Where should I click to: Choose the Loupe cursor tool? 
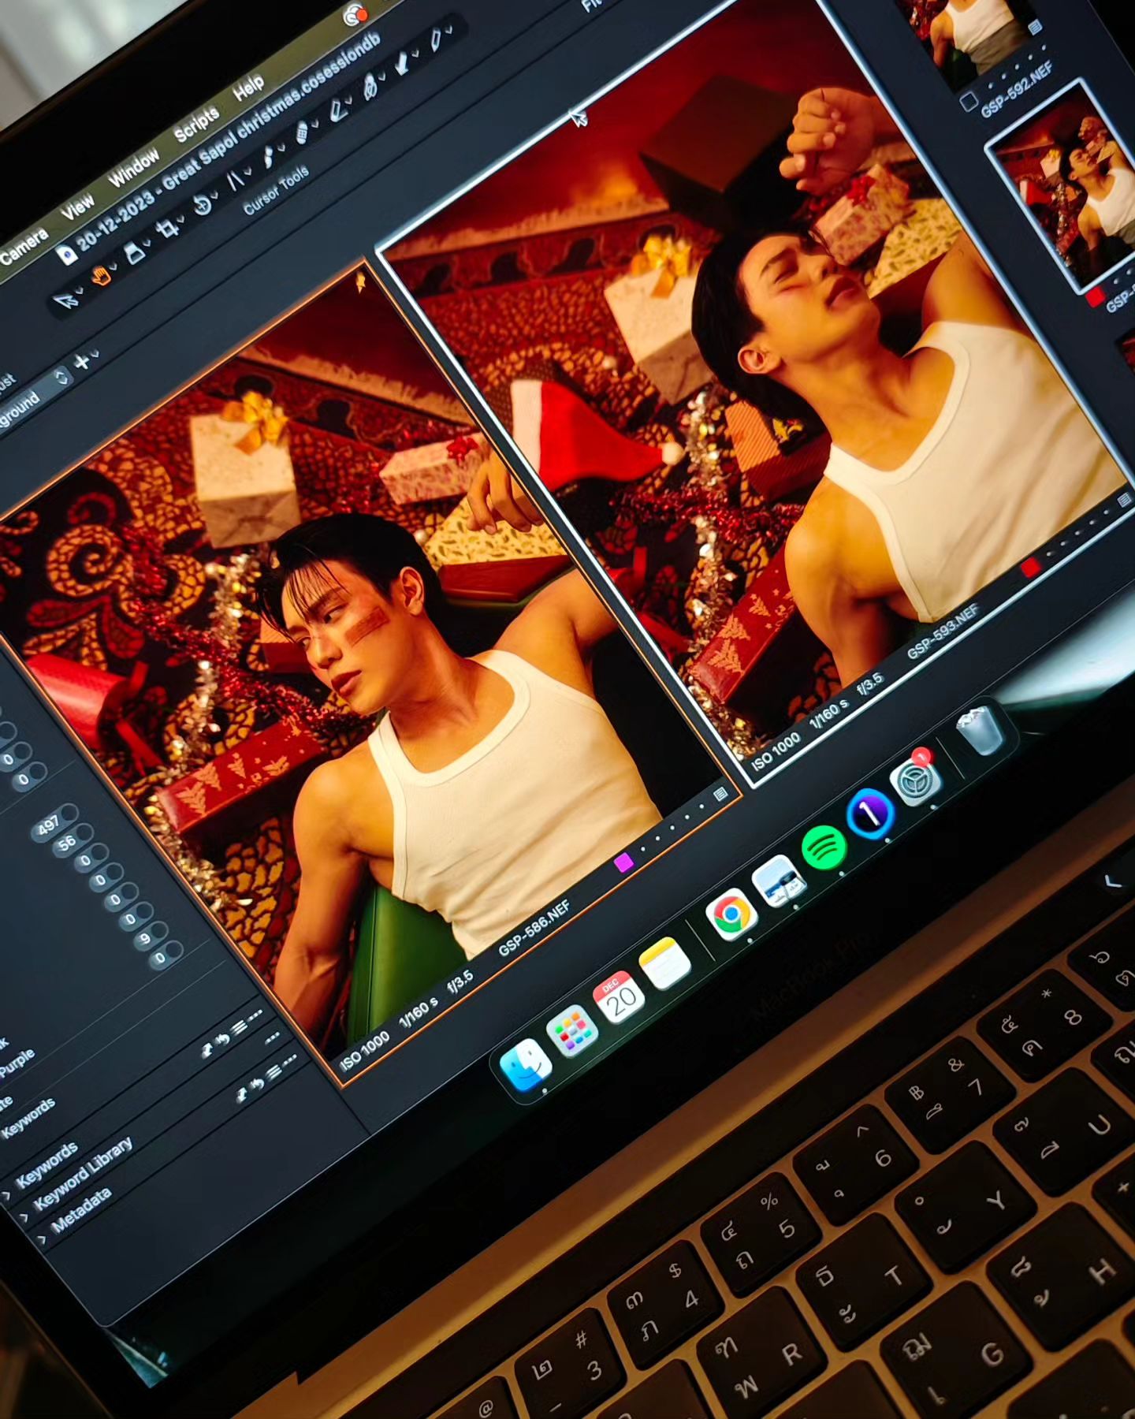[135, 253]
